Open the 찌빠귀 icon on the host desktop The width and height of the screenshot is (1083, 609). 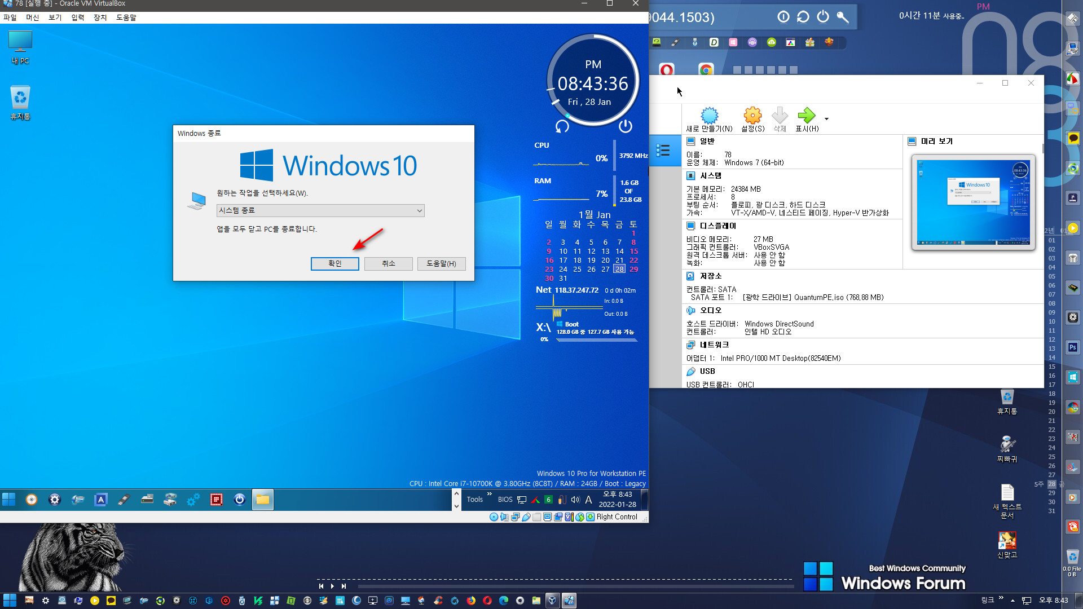point(1007,449)
